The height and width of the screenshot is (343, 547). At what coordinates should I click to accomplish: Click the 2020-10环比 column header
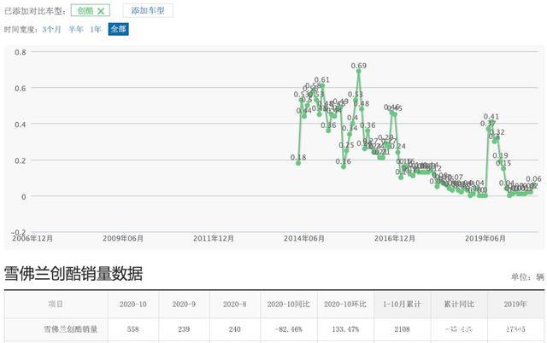[x=345, y=305]
